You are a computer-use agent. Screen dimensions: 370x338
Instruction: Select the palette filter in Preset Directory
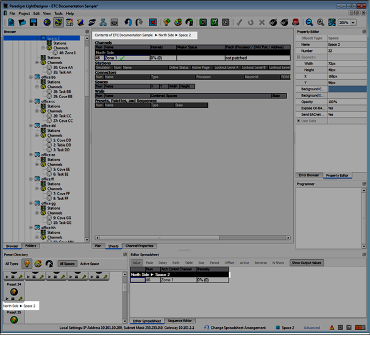[x=38, y=264]
